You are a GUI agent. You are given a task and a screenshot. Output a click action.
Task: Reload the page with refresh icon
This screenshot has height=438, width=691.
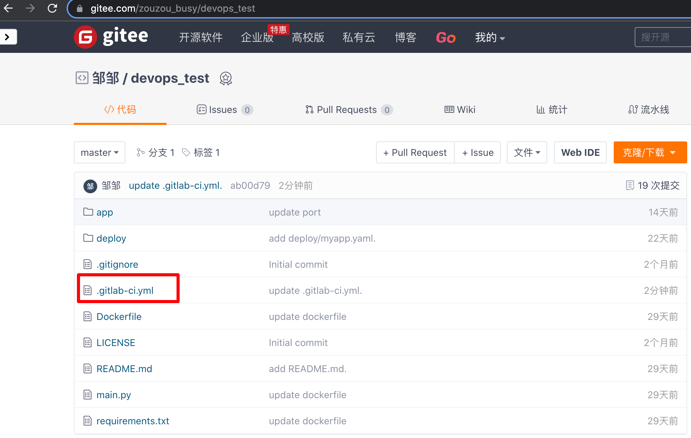52,8
